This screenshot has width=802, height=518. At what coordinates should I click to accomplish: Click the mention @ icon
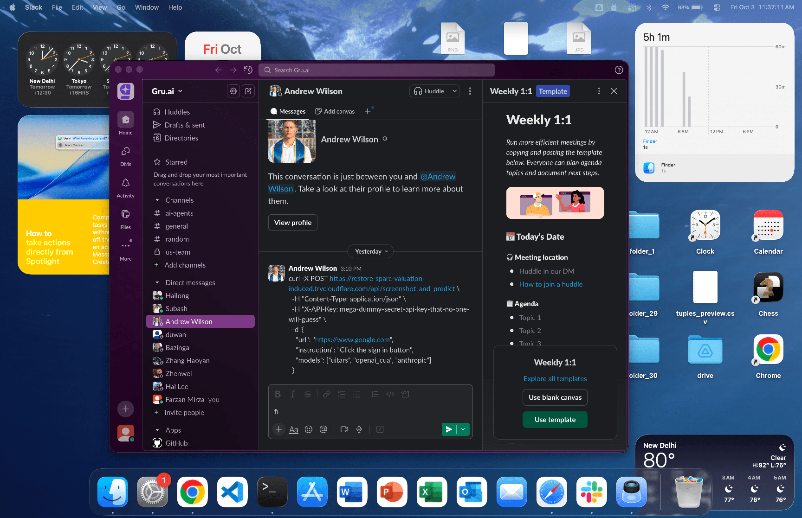[323, 429]
